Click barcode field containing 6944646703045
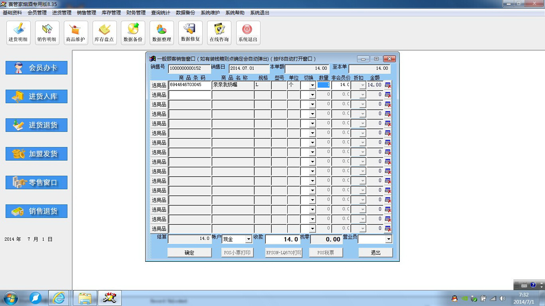Screen dimensions: 545x306 (x=190, y=85)
